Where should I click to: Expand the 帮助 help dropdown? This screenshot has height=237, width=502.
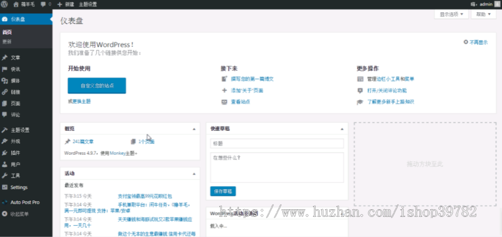pyautogui.click(x=483, y=14)
